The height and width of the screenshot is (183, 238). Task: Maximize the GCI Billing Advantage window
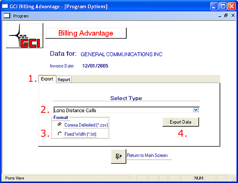point(223,6)
